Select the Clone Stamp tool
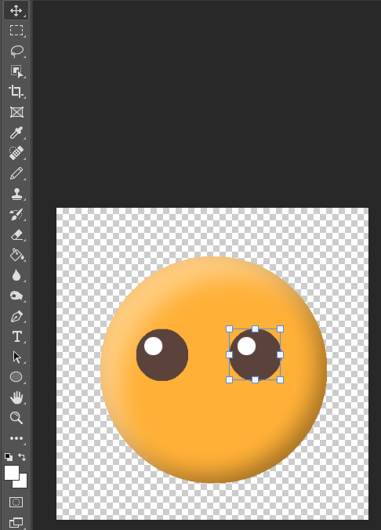The width and height of the screenshot is (381, 530). pyautogui.click(x=16, y=194)
